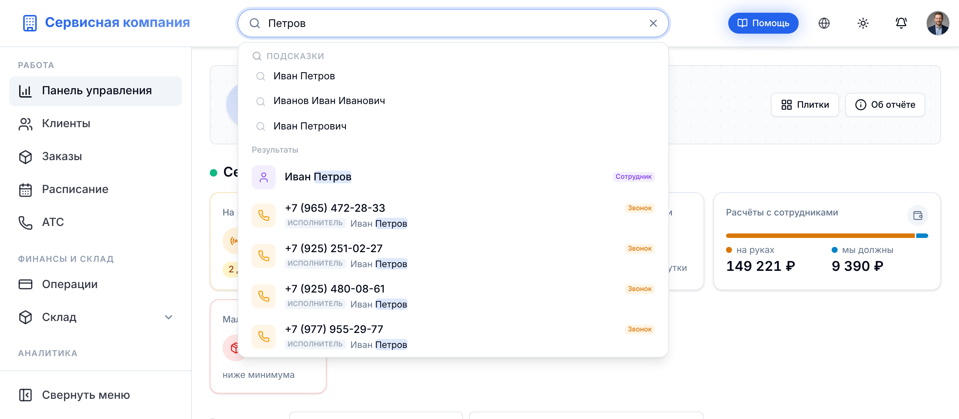This screenshot has width=959, height=419.
Task: Open notifications bell icon
Action: click(901, 23)
